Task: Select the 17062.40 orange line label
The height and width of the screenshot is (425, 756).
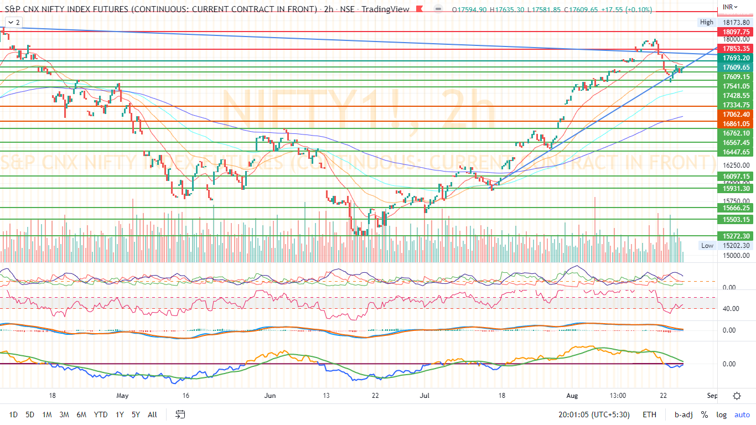Action: click(x=735, y=115)
